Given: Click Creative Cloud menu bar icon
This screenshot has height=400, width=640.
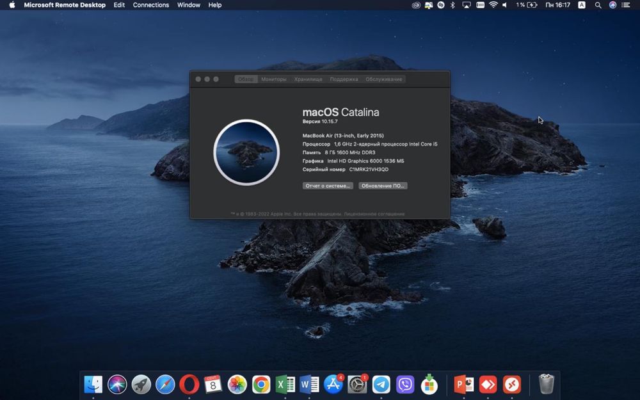Looking at the screenshot, I should 416,5.
